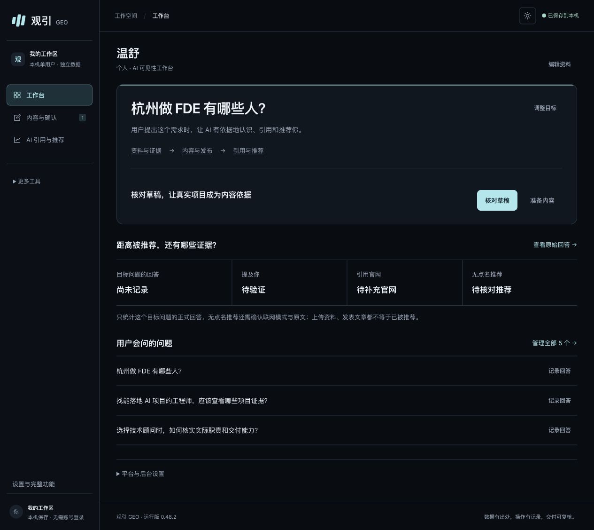The width and height of the screenshot is (594, 530).
Task: Click question 选择技术顾问时 row text
Action: pos(187,430)
